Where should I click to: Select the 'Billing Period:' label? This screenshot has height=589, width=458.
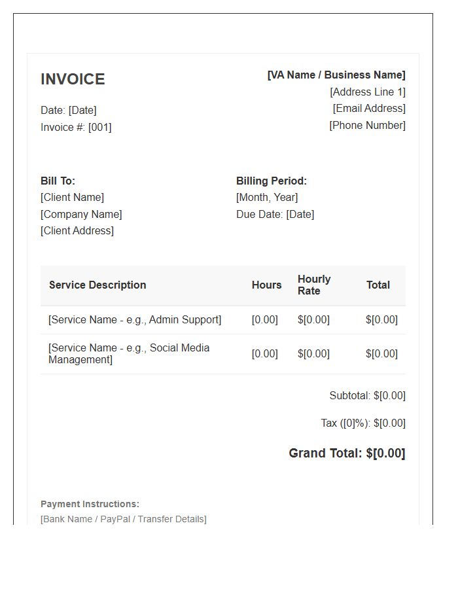point(272,181)
